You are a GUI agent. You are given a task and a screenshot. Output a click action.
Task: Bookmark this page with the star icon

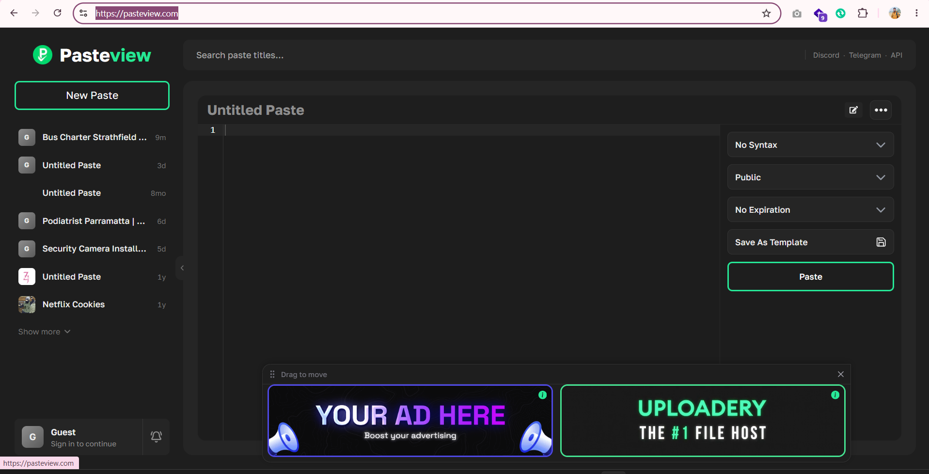766,13
